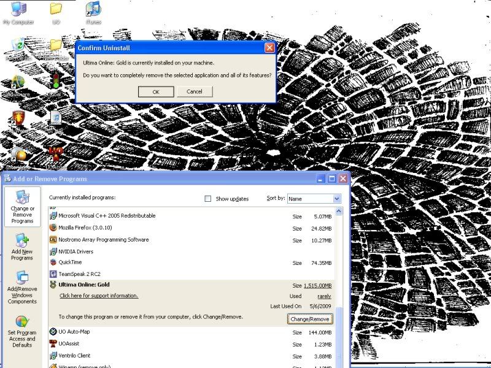Select Add New Programs sidebar icon
Image resolution: width=491 pixels, height=368 pixels.
point(22,247)
